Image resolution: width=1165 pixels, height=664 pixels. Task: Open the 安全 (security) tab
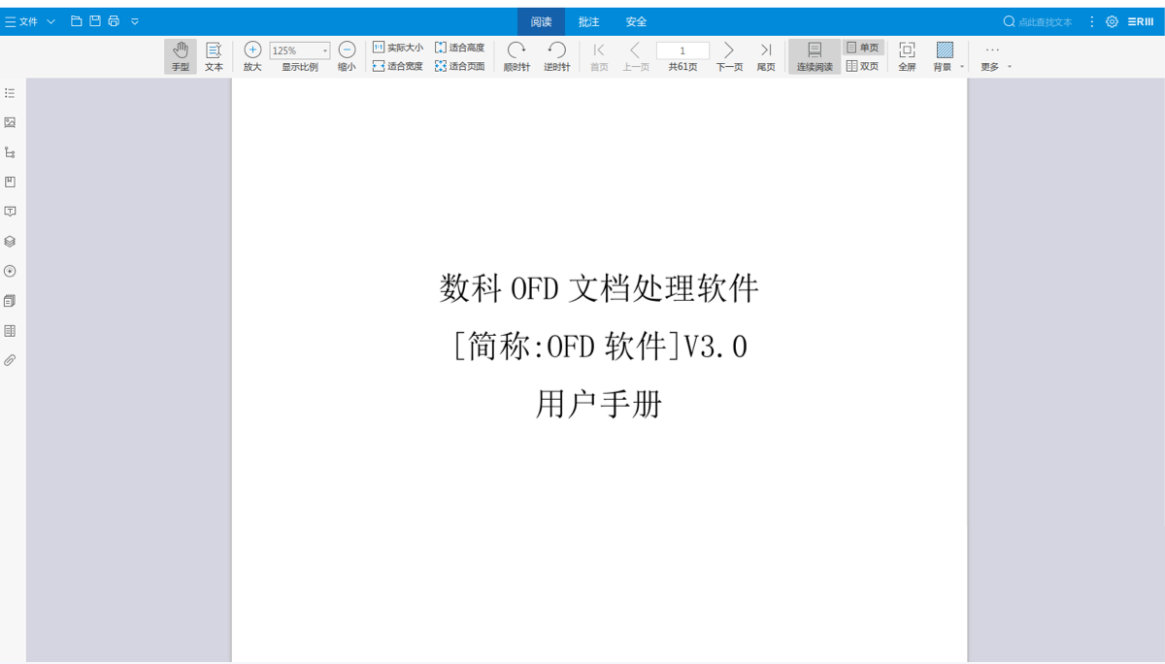click(636, 21)
